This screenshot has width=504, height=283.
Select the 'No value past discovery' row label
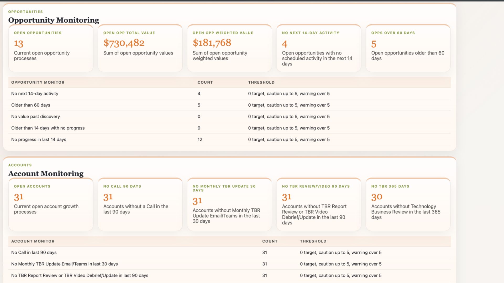[x=35, y=117]
